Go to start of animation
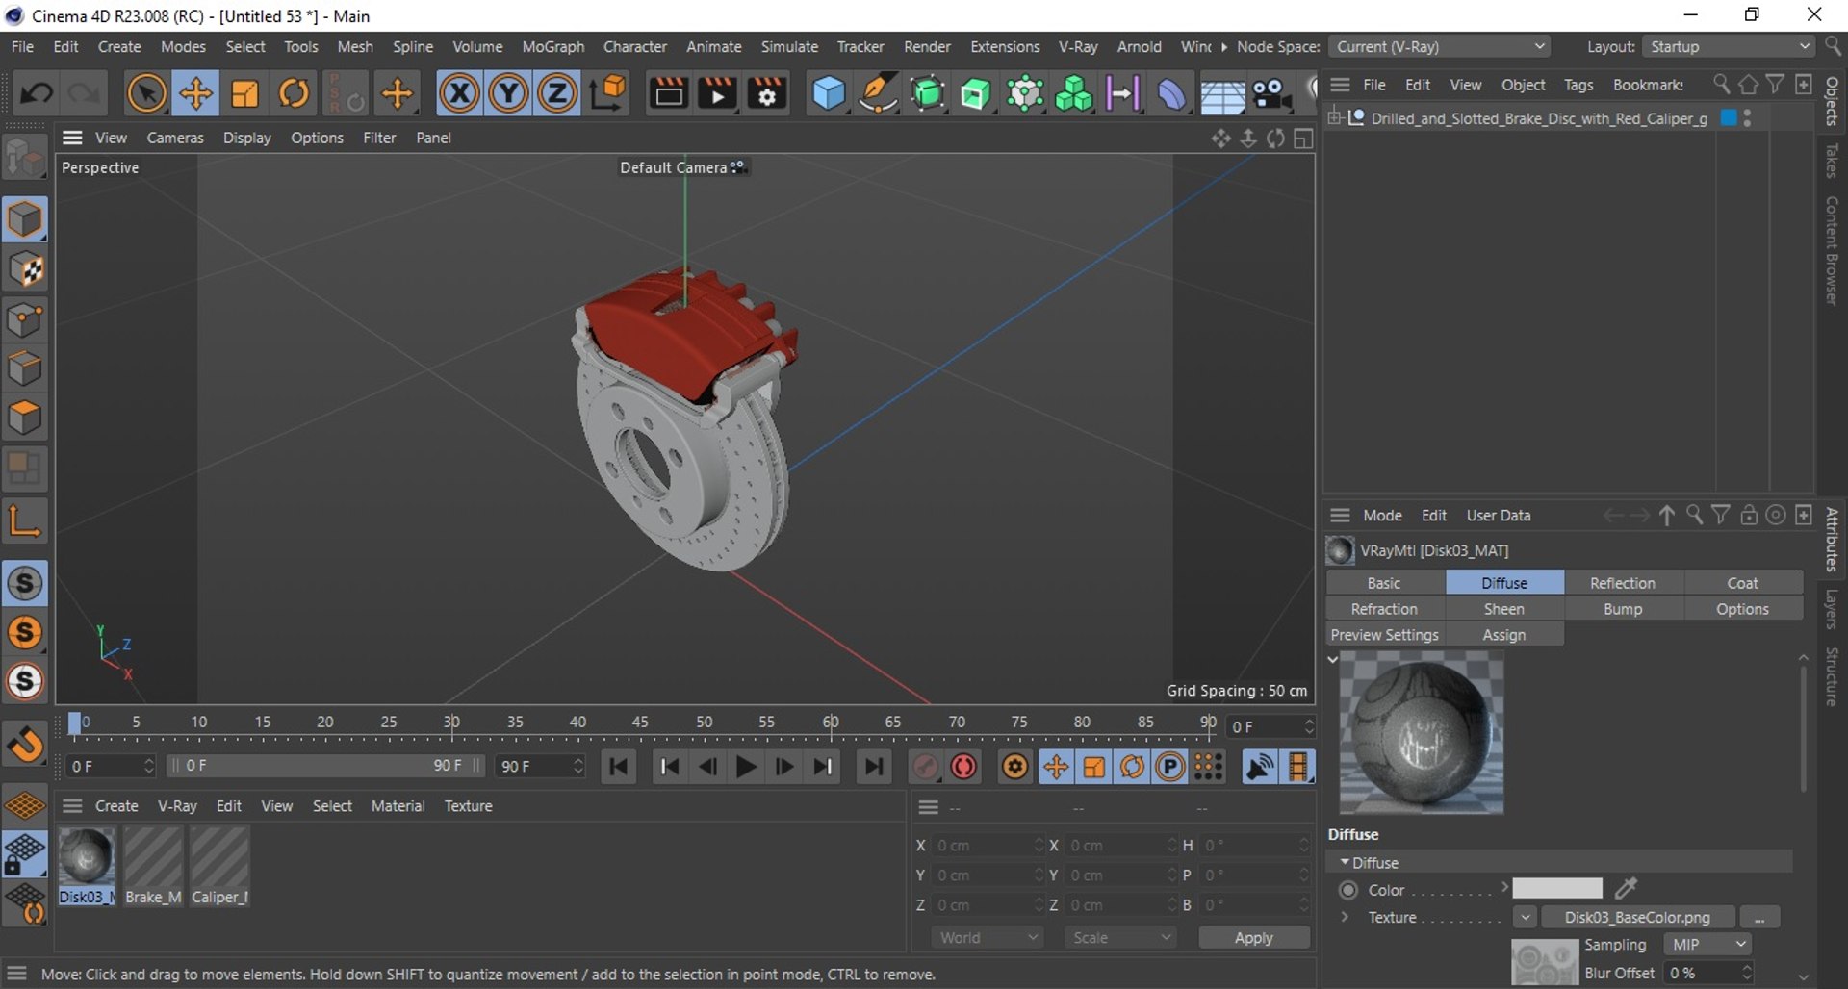1848x989 pixels. click(x=619, y=767)
